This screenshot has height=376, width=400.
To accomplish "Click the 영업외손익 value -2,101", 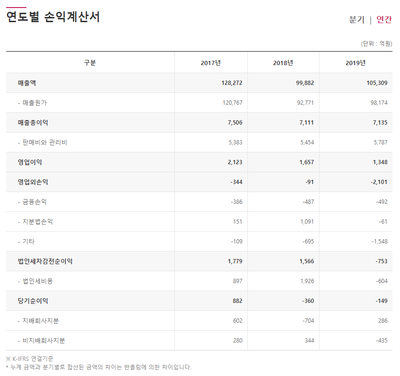I will [x=379, y=182].
